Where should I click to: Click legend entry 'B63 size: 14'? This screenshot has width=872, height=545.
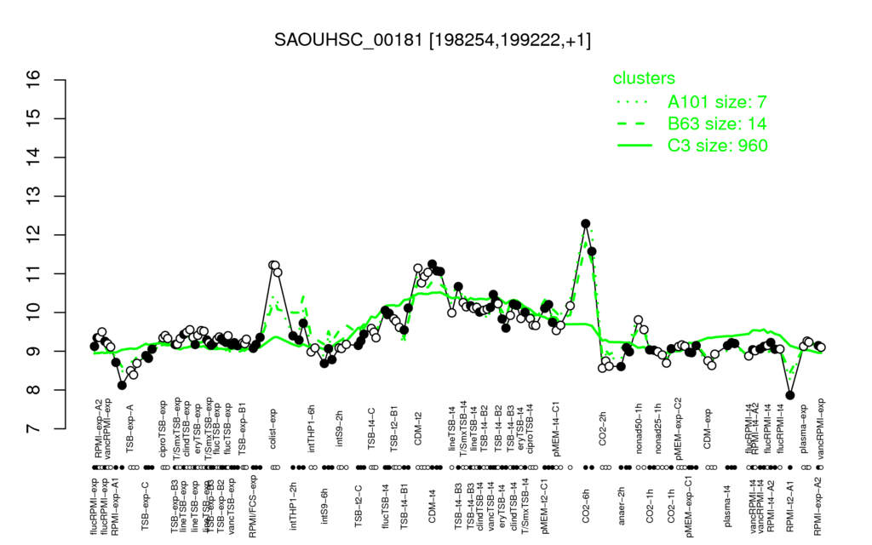717,123
